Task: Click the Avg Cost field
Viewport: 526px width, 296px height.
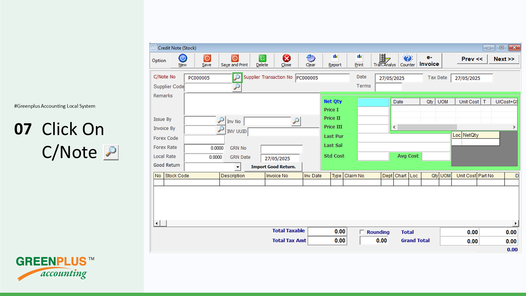Action: pyautogui.click(x=436, y=156)
